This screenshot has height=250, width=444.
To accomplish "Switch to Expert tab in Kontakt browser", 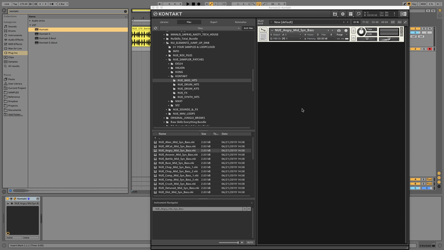I will coord(214,22).
